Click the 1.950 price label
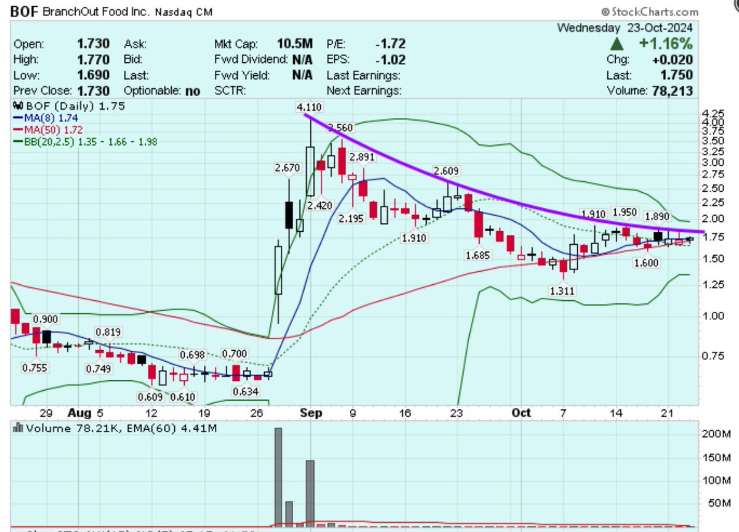This screenshot has height=532, width=739. (624, 211)
